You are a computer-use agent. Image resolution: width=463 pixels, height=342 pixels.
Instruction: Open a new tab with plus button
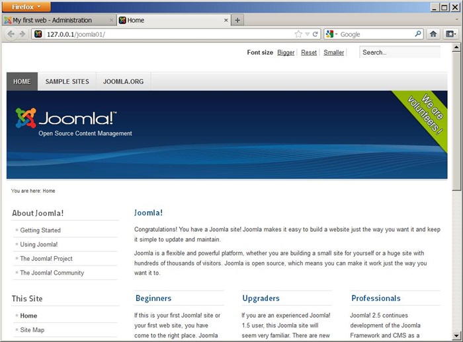tap(237, 20)
